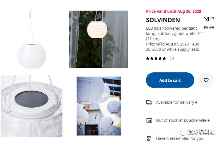Click the Available for delivery text
The height and width of the screenshot is (142, 222).
(175, 102)
